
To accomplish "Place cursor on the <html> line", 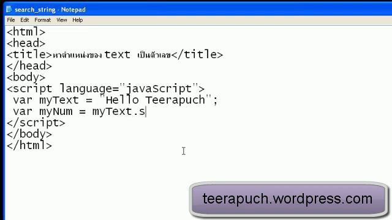I will tap(26, 32).
